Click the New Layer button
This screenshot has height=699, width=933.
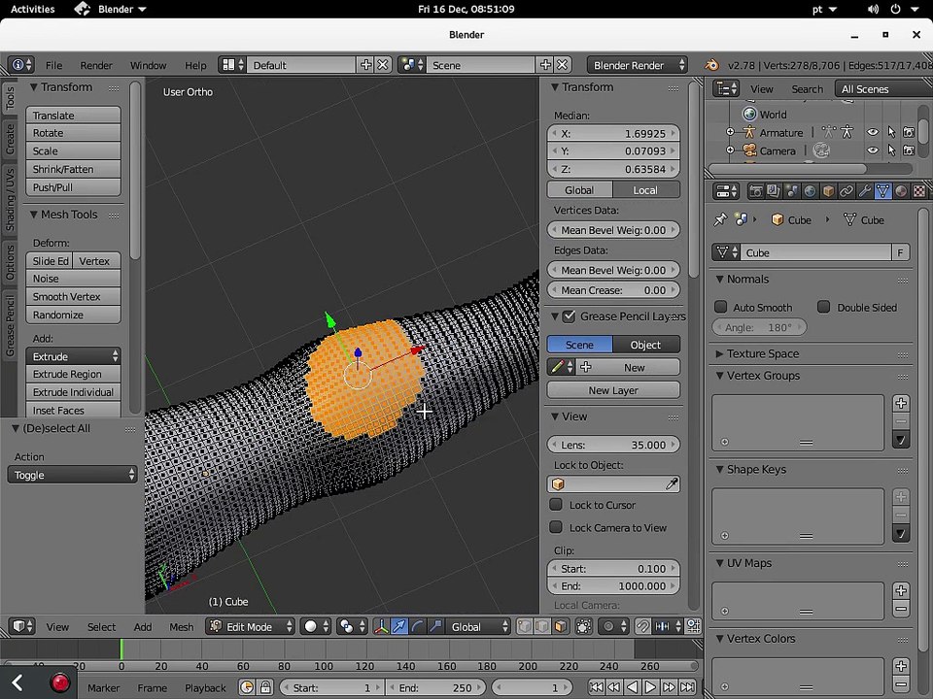click(613, 390)
